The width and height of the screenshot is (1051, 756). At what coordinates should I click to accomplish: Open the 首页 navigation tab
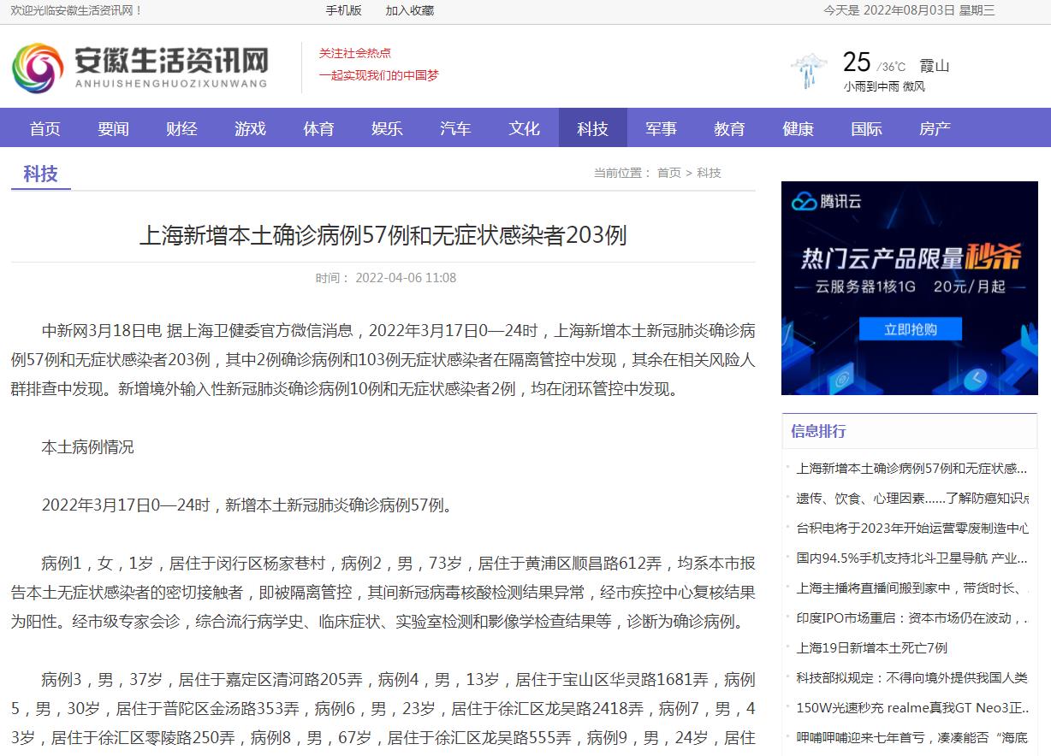[45, 128]
